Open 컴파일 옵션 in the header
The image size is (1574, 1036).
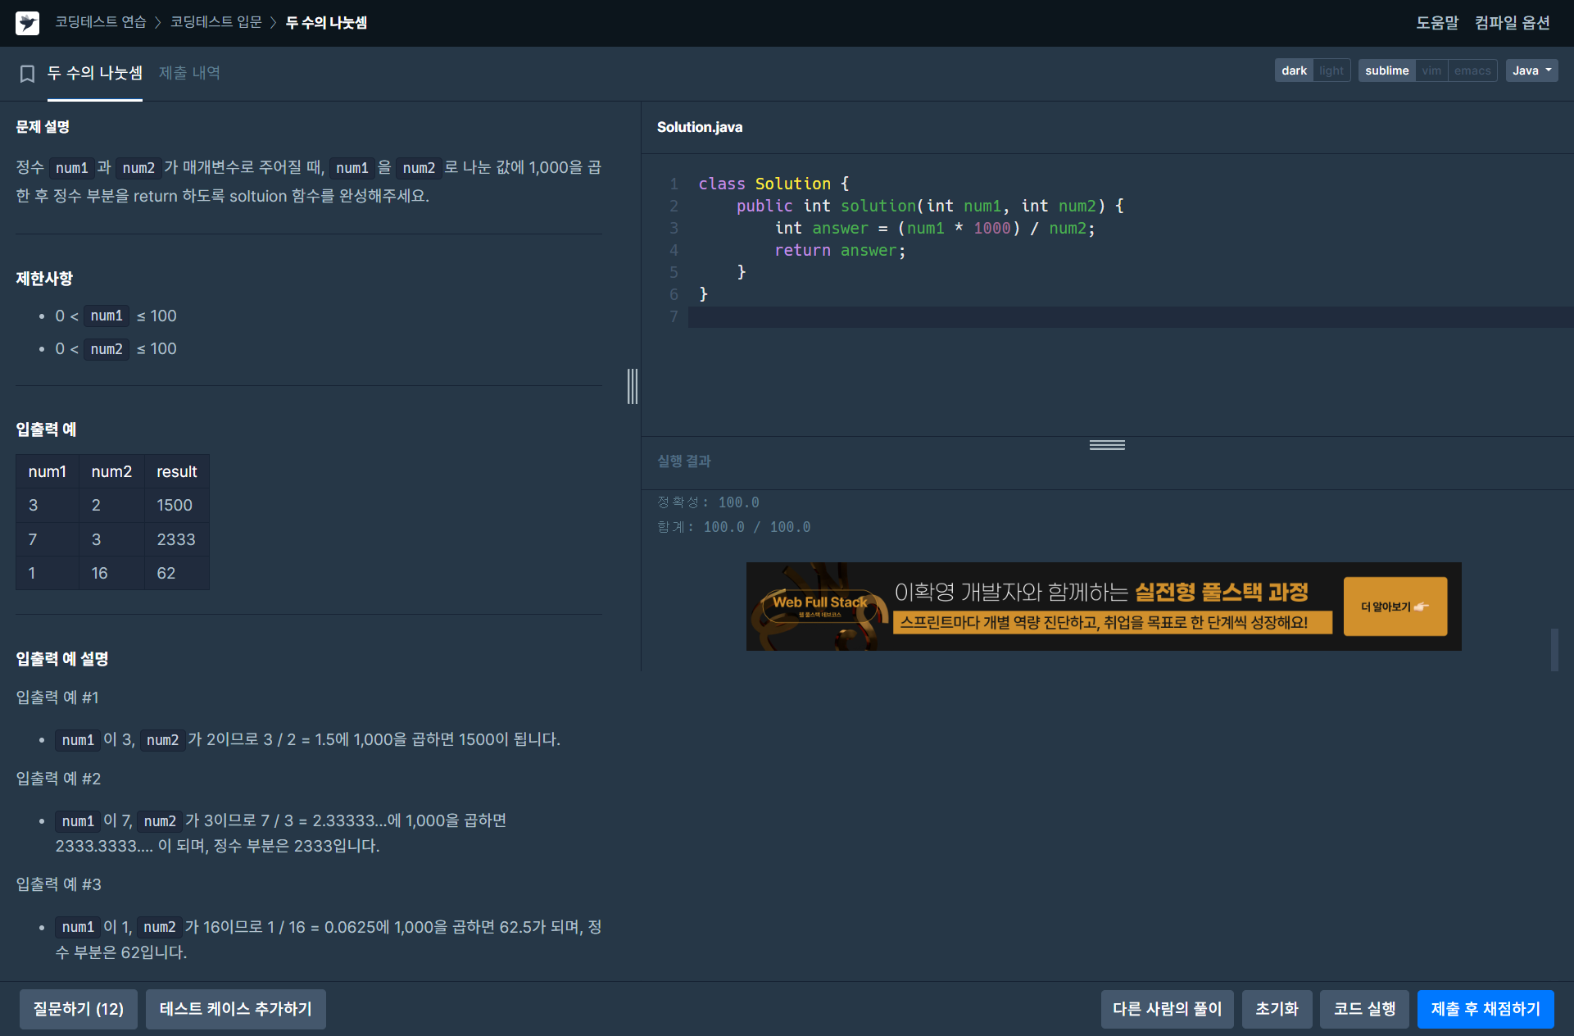[1512, 23]
